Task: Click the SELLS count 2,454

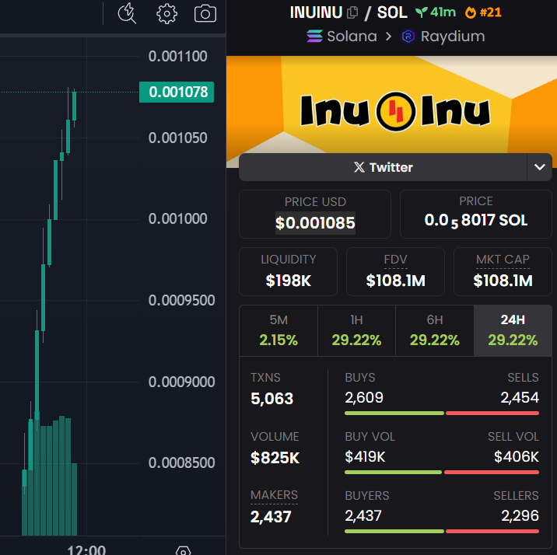Action: click(x=520, y=397)
